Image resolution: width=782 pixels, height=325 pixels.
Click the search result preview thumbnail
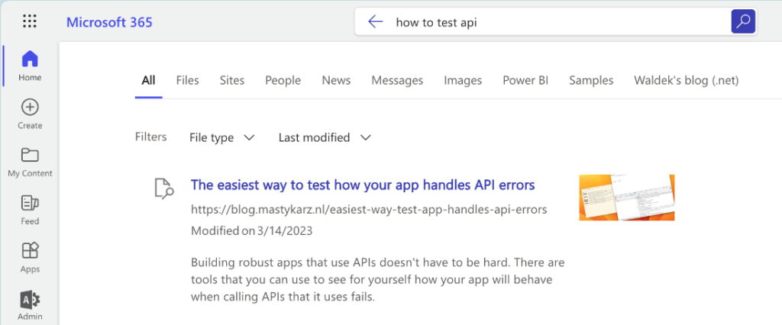pos(626,197)
